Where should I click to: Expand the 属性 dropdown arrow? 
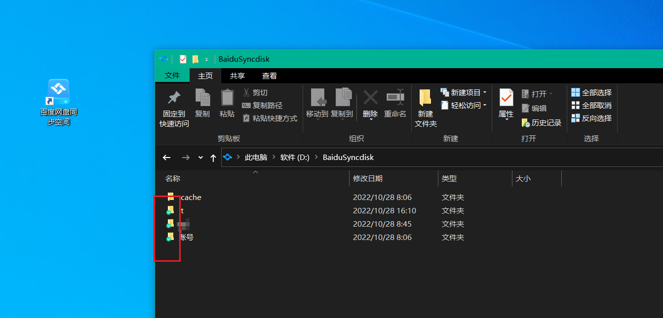tap(506, 120)
